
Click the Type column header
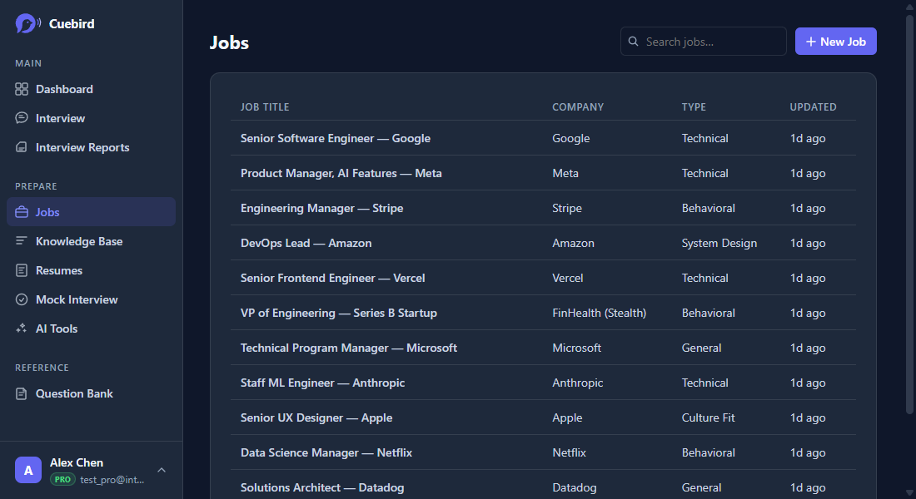tap(694, 106)
